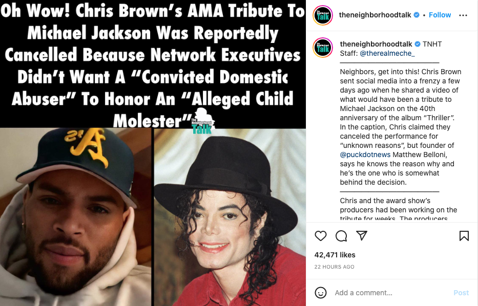Click theneighborhoodtalk header profile avatar

point(323,15)
